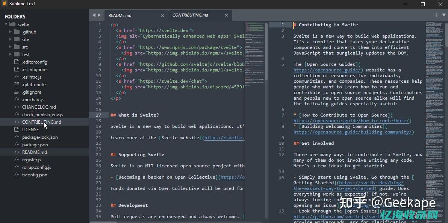The height and width of the screenshot is (223, 448).
Task: Click the .gitignore file type icon
Action: click(x=17, y=92)
